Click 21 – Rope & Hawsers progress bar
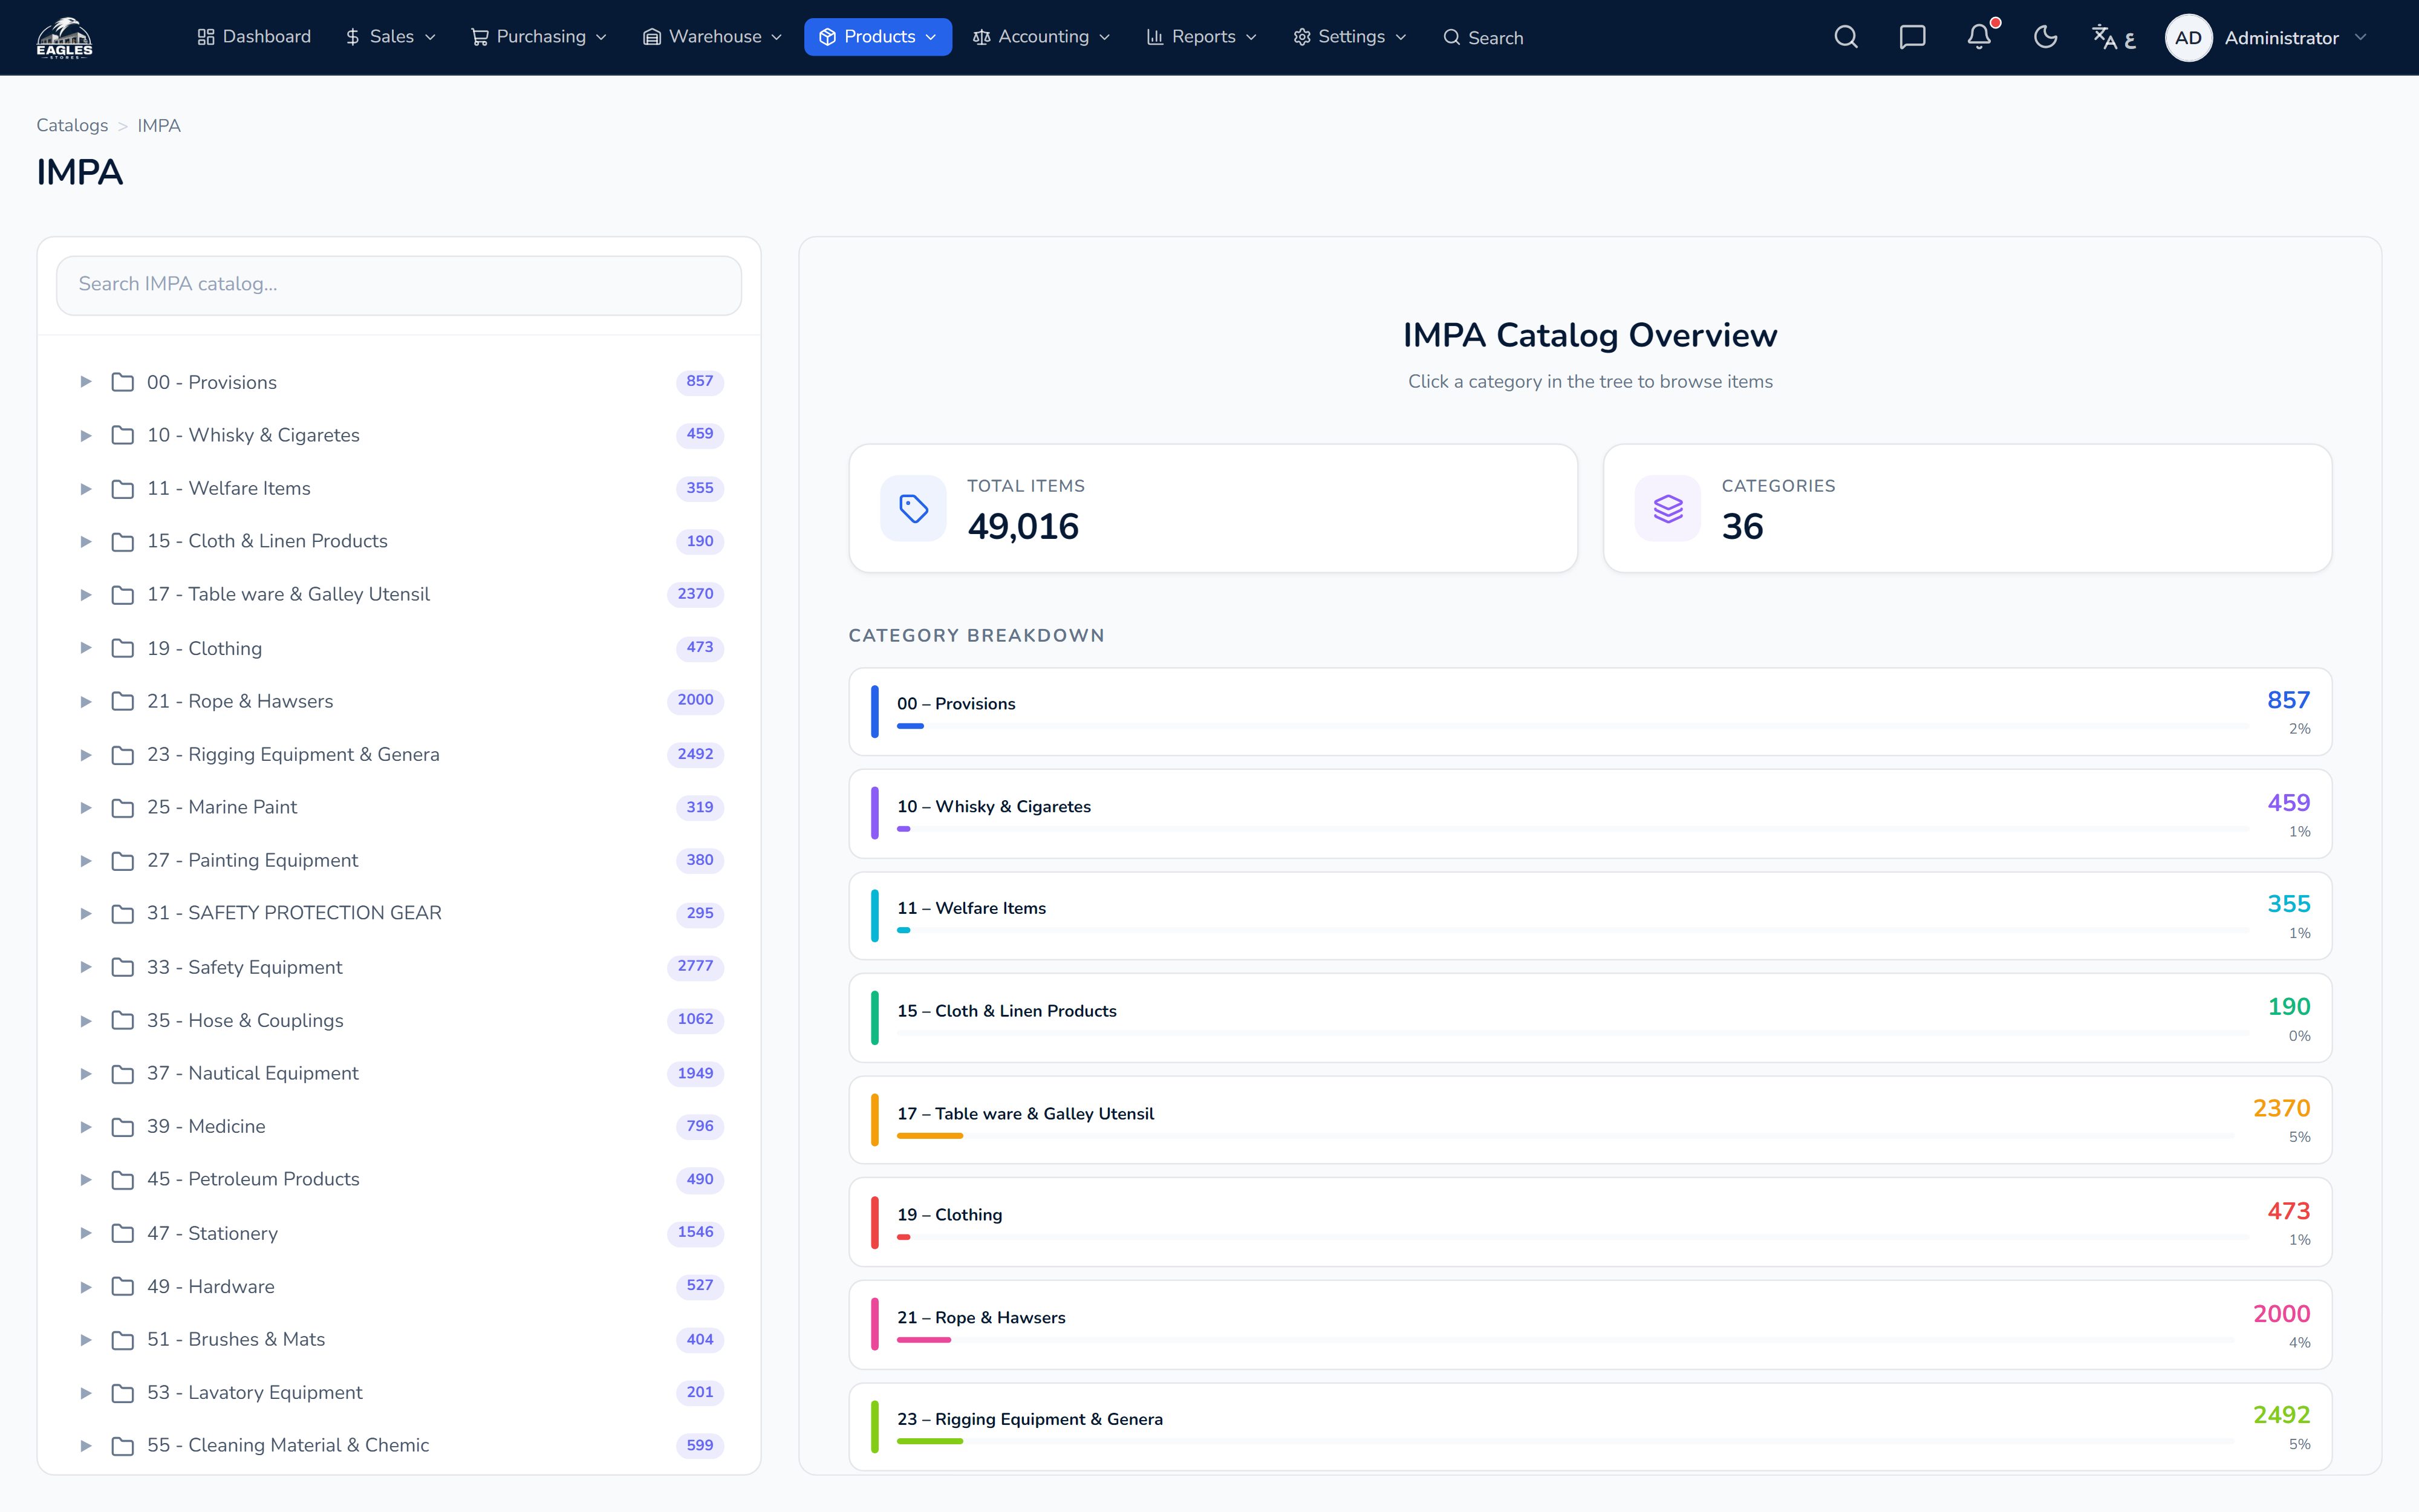 tap(1564, 1340)
